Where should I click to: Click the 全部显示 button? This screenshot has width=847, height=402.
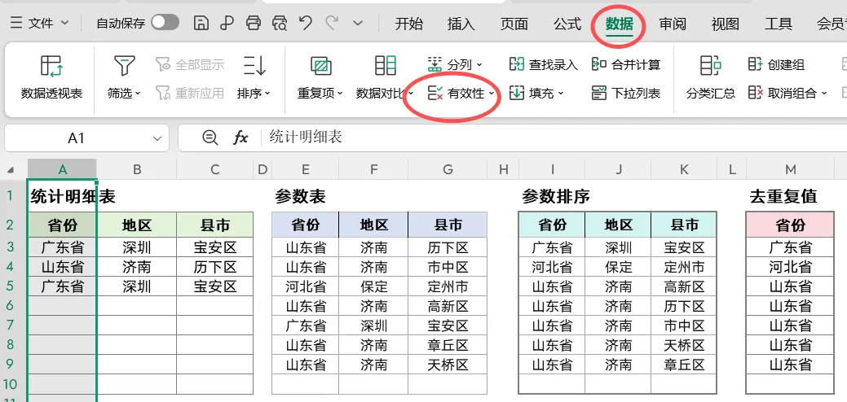(190, 65)
